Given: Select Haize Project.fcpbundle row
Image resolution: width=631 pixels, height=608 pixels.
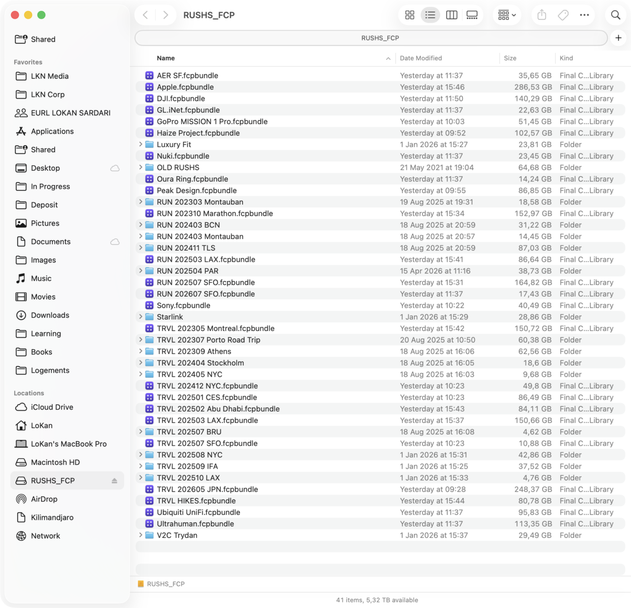Looking at the screenshot, I should tap(380, 133).
